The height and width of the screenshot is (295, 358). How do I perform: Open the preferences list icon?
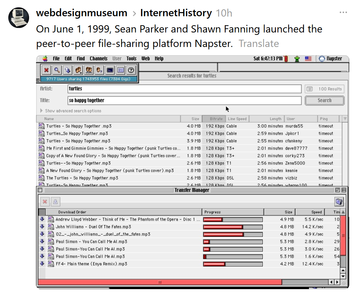120,70
